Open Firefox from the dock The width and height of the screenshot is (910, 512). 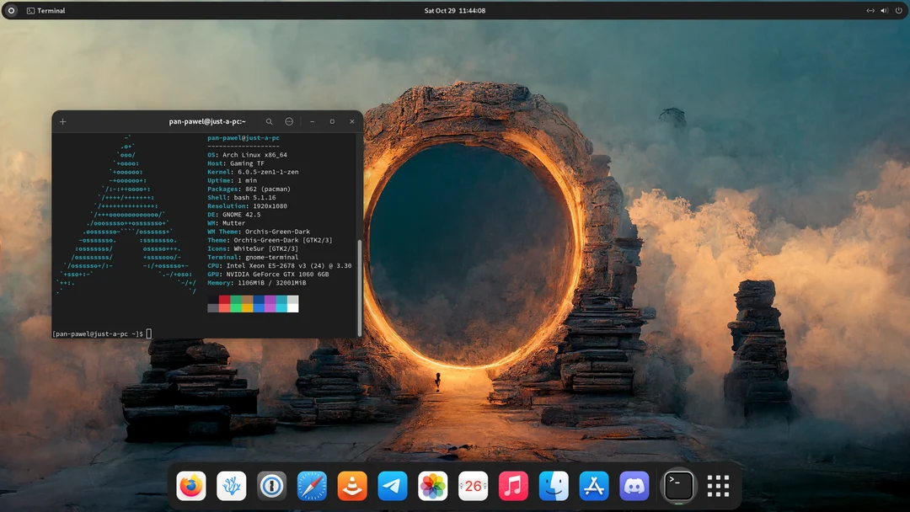(x=191, y=485)
